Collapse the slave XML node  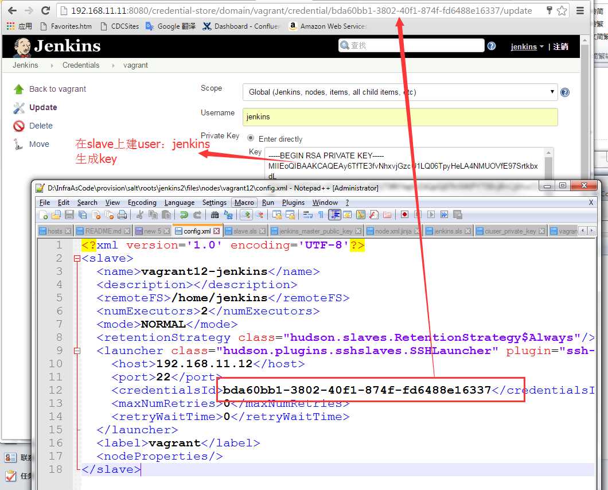(x=77, y=258)
